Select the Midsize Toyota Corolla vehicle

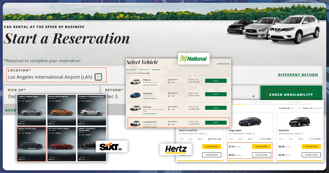click(x=216, y=81)
